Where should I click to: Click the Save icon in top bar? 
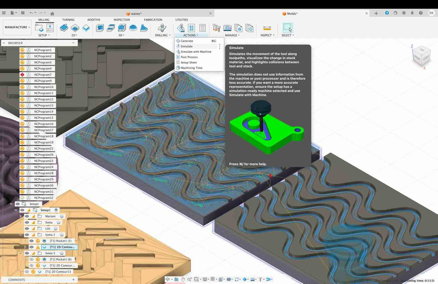point(23,13)
